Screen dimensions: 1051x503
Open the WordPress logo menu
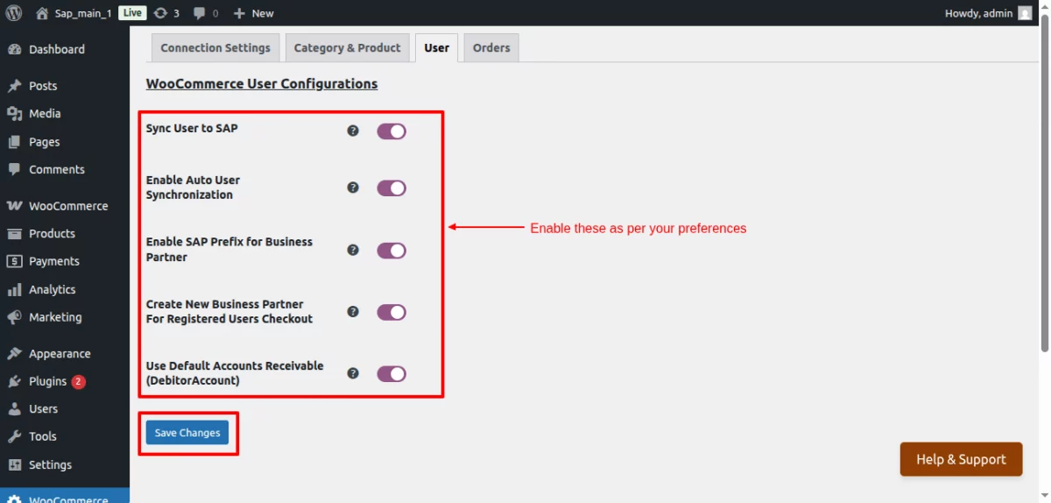point(13,13)
